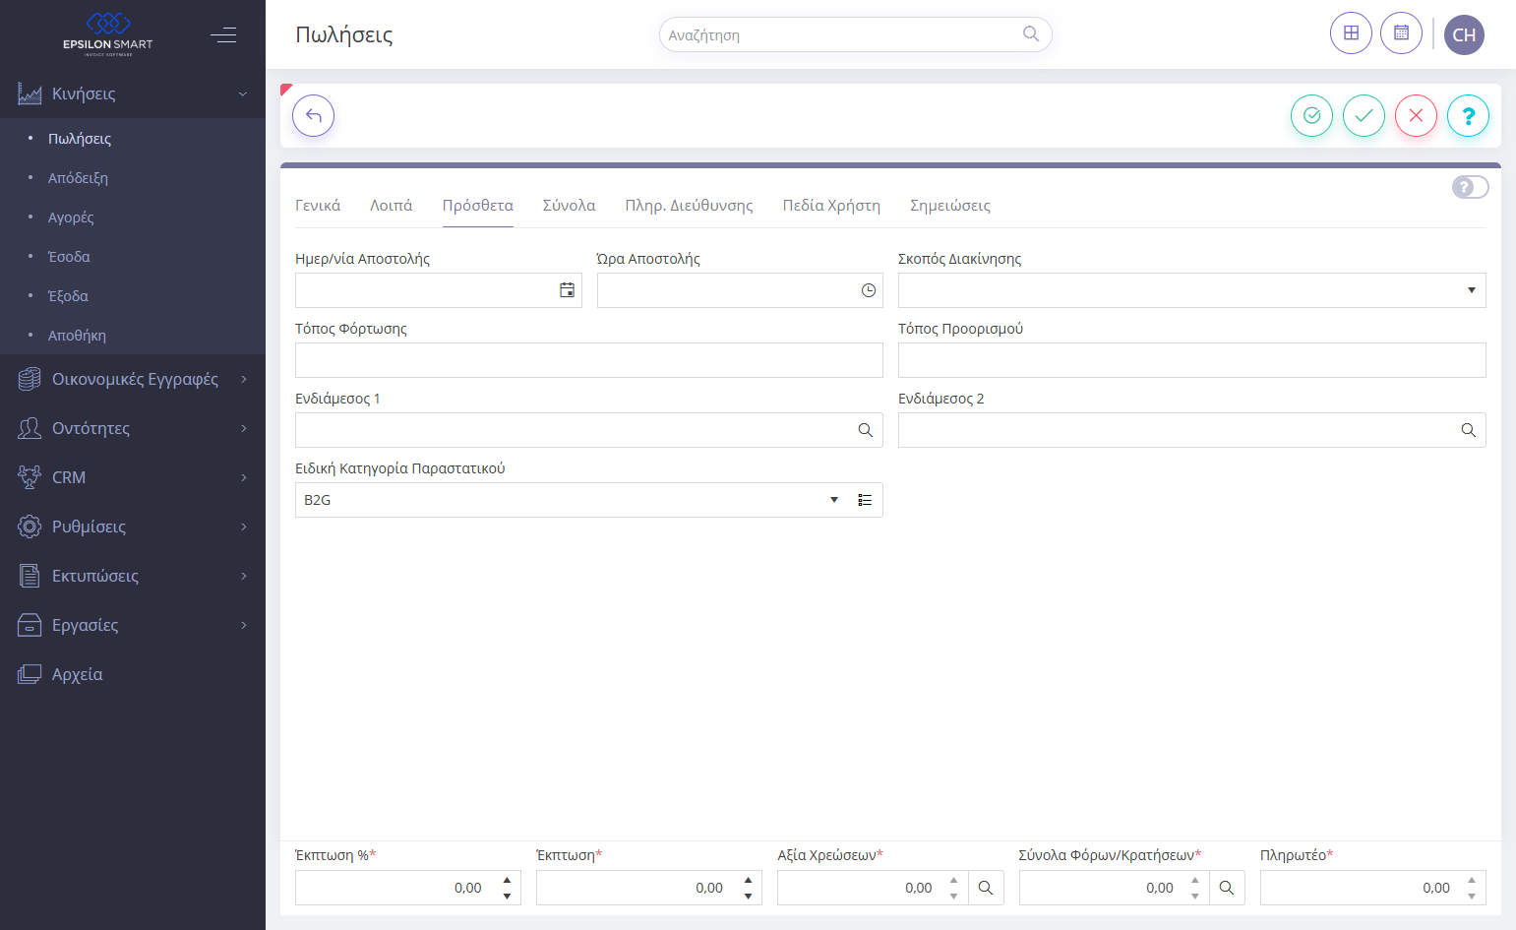Open Αποθήκη in the sidebar
This screenshot has width=1516, height=930.
click(77, 336)
